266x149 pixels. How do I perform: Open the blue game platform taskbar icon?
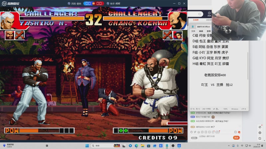click(179, 146)
